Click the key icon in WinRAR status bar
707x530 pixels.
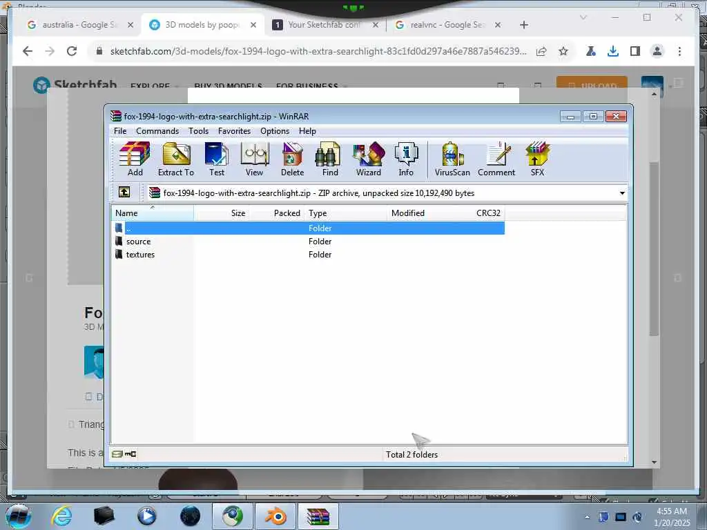pos(130,454)
